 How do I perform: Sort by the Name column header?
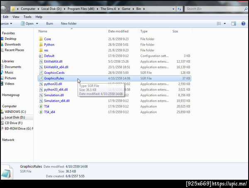coord(43,31)
